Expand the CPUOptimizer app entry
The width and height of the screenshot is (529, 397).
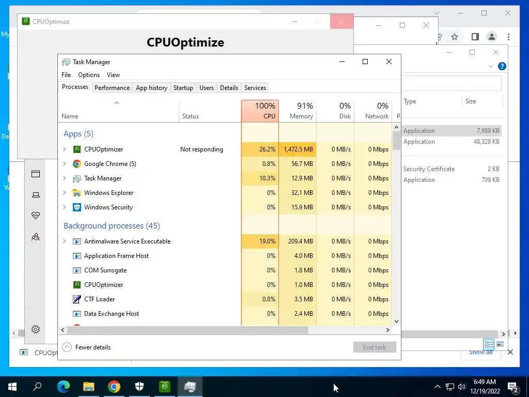[65, 149]
